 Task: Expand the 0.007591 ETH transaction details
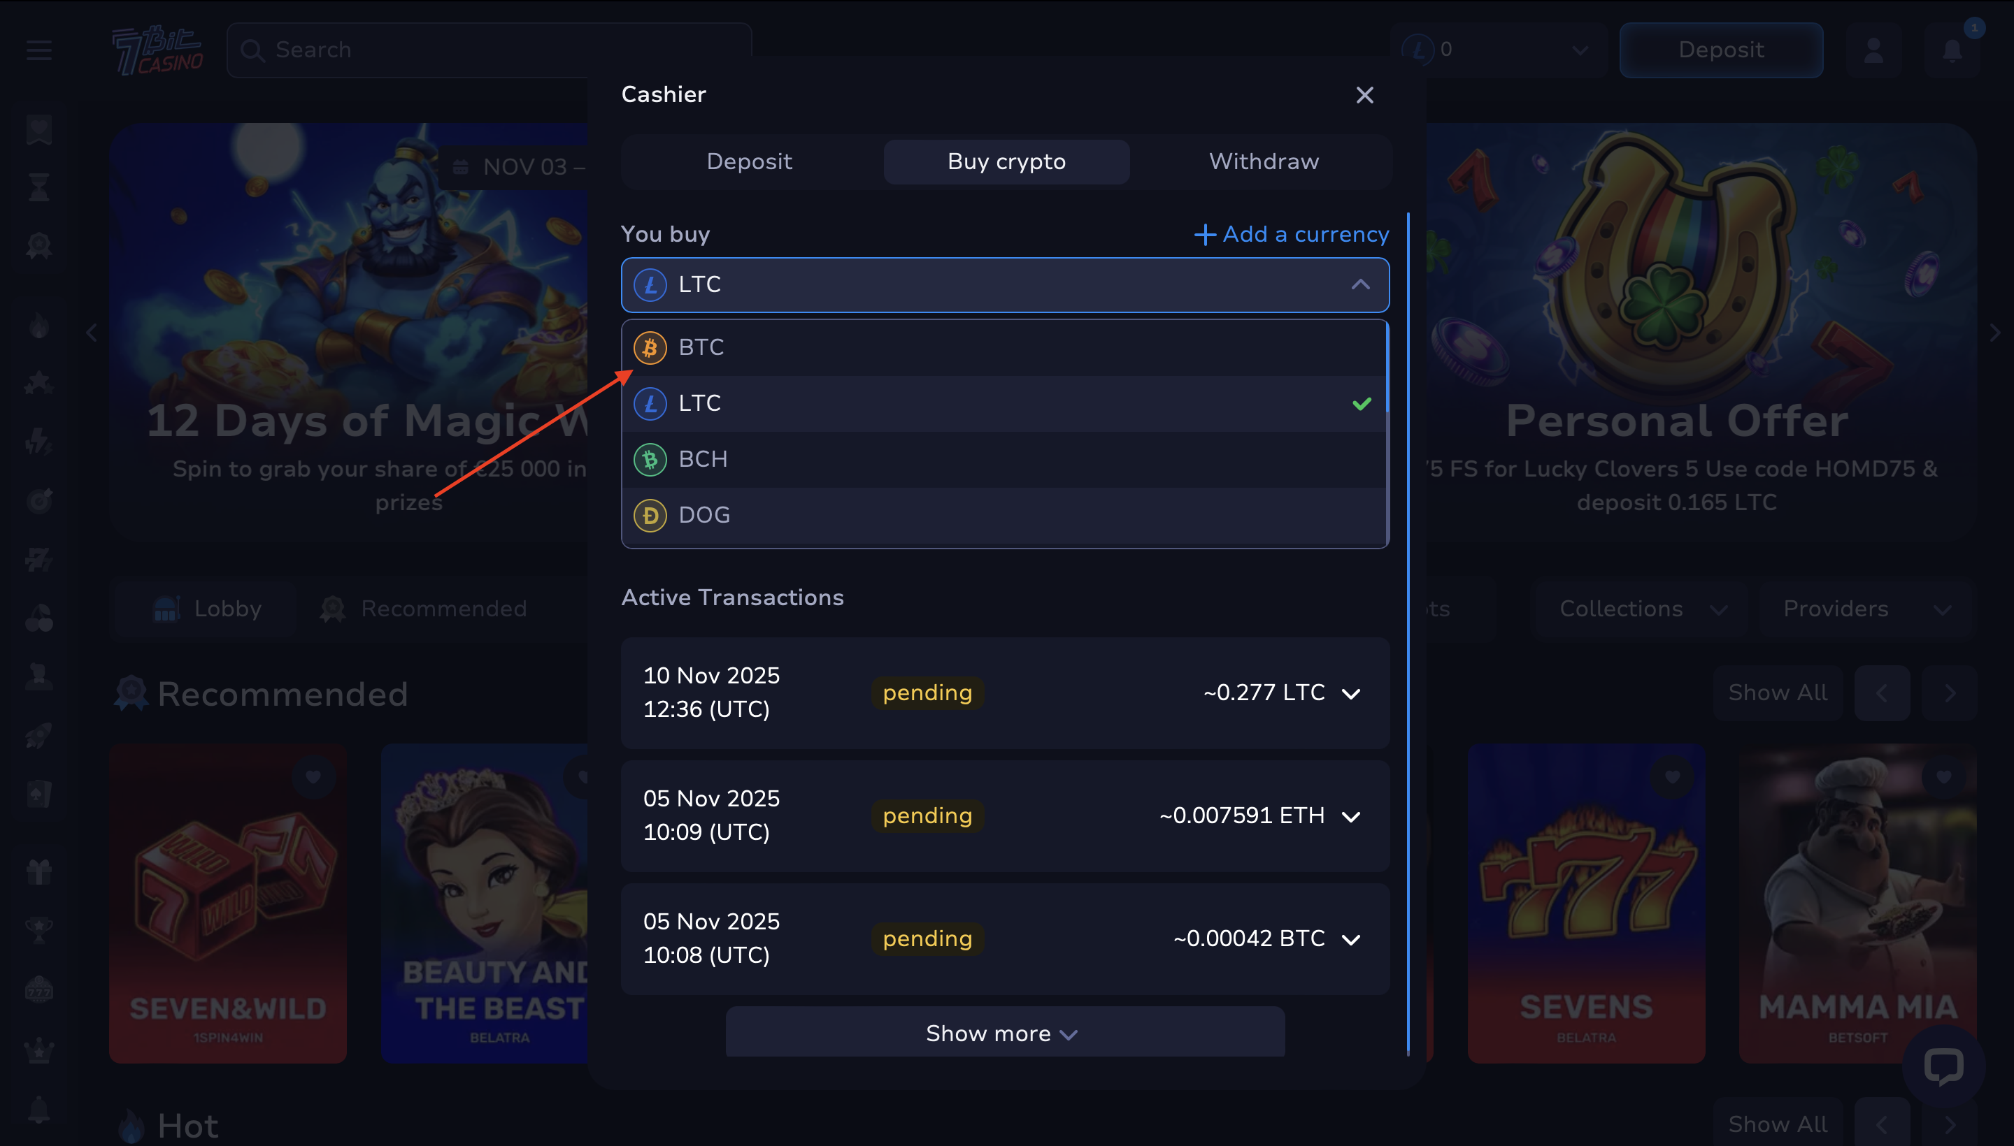tap(1351, 816)
